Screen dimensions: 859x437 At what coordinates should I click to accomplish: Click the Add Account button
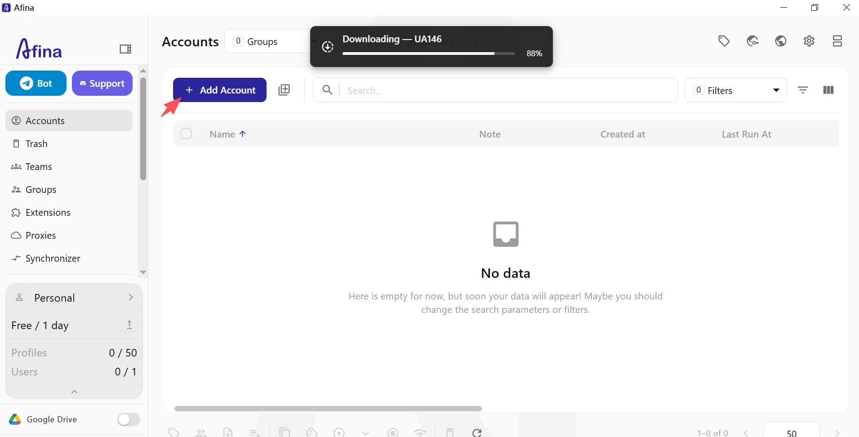click(x=220, y=90)
